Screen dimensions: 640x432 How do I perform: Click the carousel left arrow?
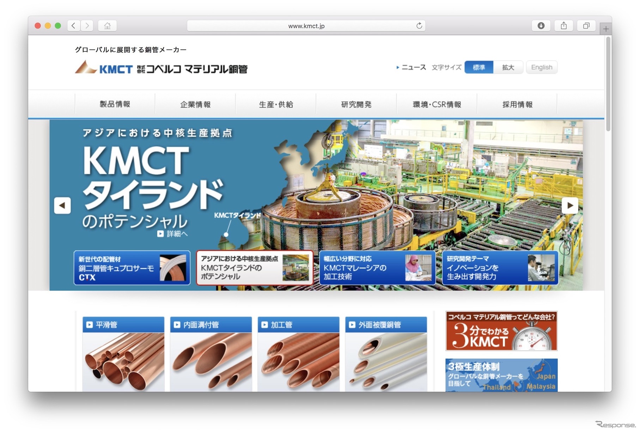click(x=63, y=206)
